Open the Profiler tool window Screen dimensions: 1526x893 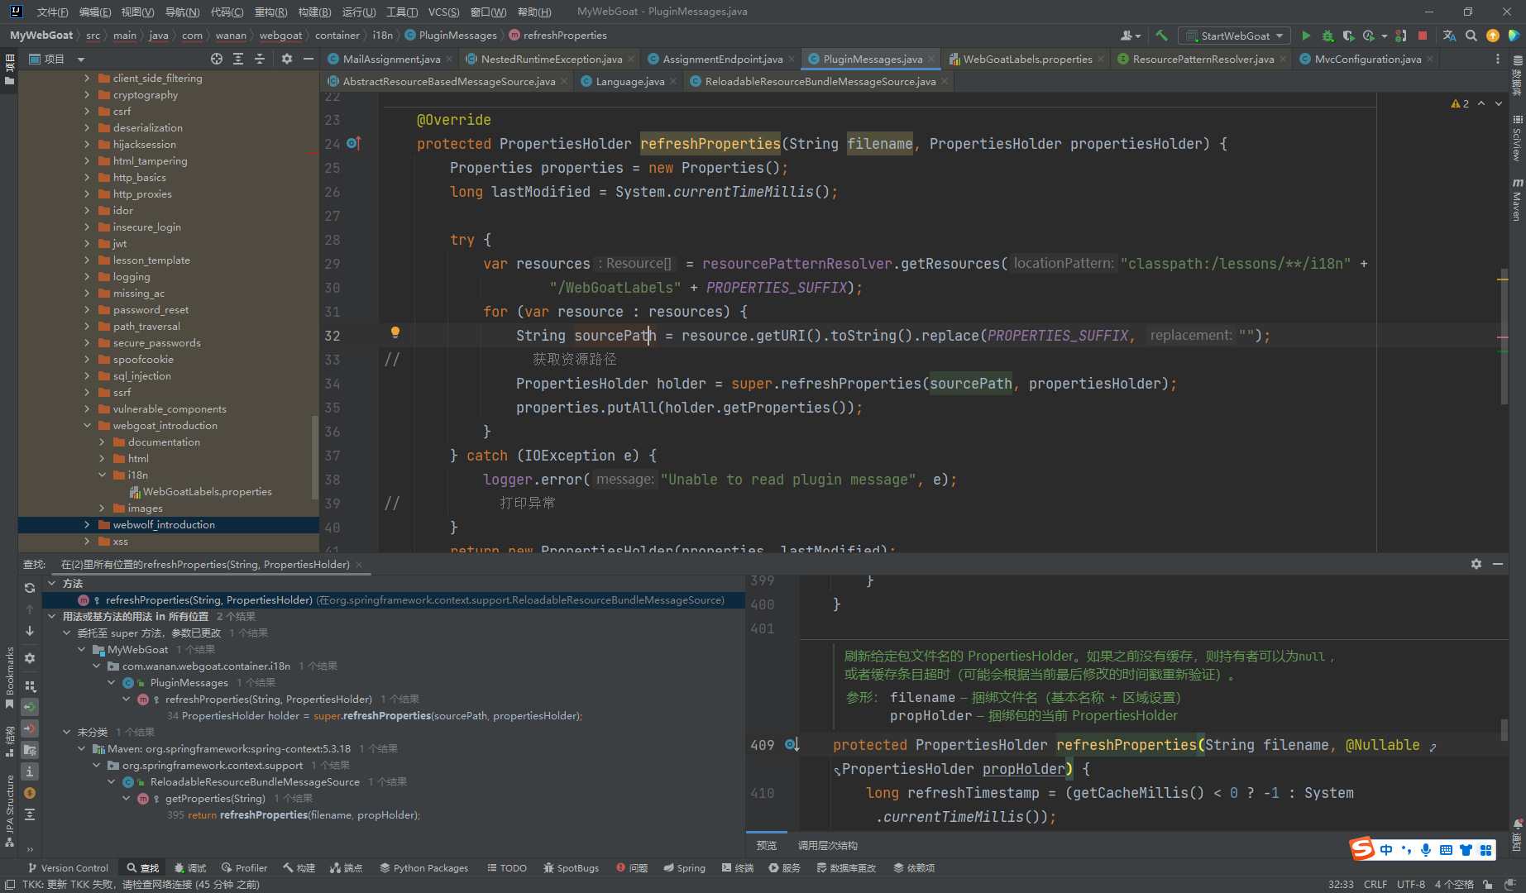click(244, 868)
